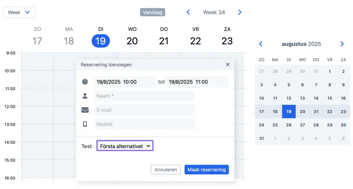Select 30 in the mini calendar's august dates
This screenshot has width=353, height=189.
343,125
